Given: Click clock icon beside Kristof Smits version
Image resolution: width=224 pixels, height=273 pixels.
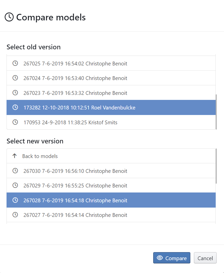Looking at the screenshot, I should pos(15,122).
